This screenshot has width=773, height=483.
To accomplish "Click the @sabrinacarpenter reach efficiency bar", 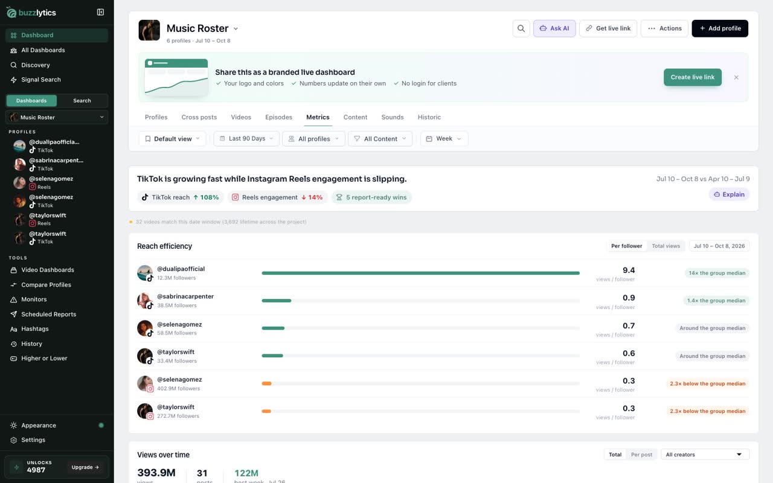I will (x=420, y=301).
